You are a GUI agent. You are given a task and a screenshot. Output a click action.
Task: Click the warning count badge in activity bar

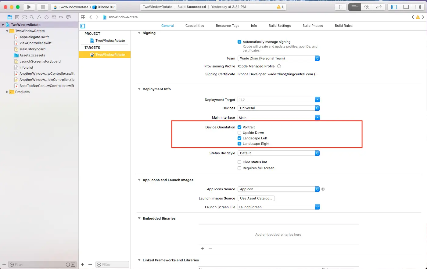[x=280, y=7]
